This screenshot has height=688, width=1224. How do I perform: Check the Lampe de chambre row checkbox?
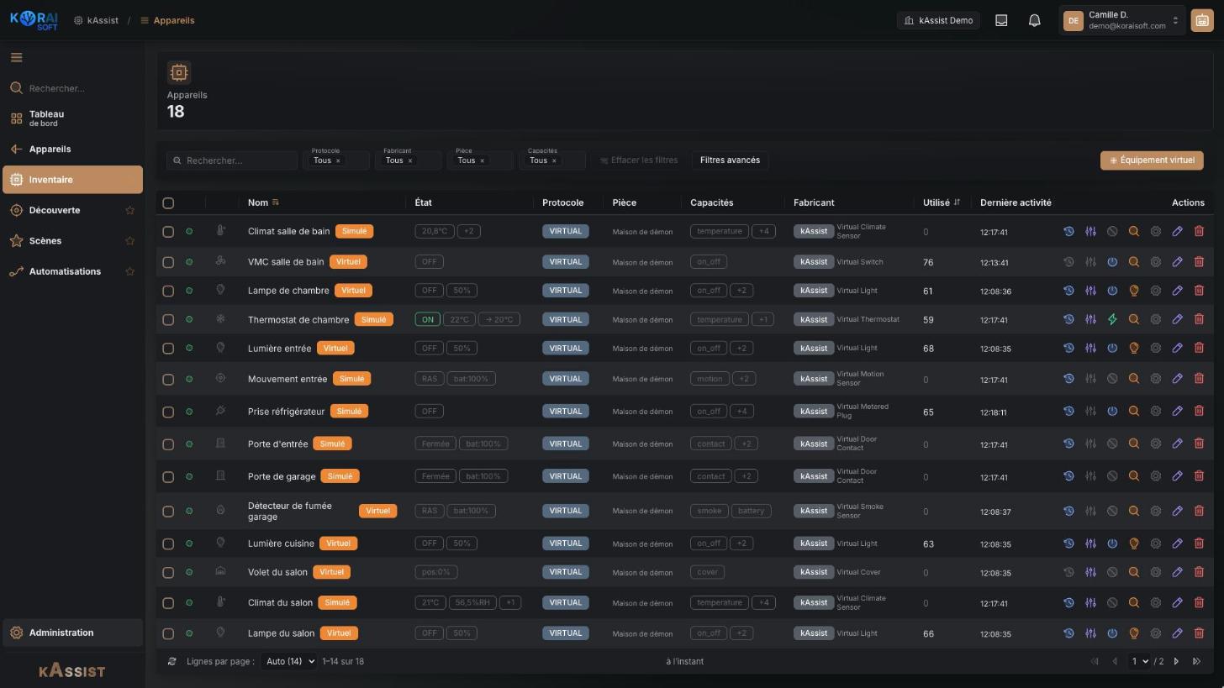[168, 291]
